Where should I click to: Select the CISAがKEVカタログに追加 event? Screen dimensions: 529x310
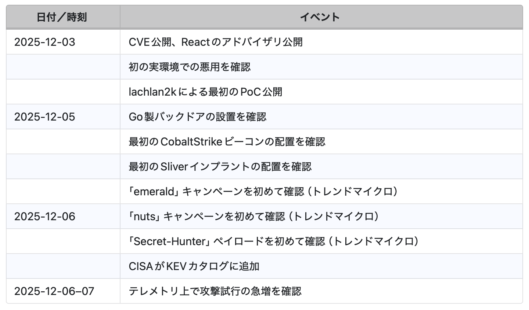tap(194, 266)
